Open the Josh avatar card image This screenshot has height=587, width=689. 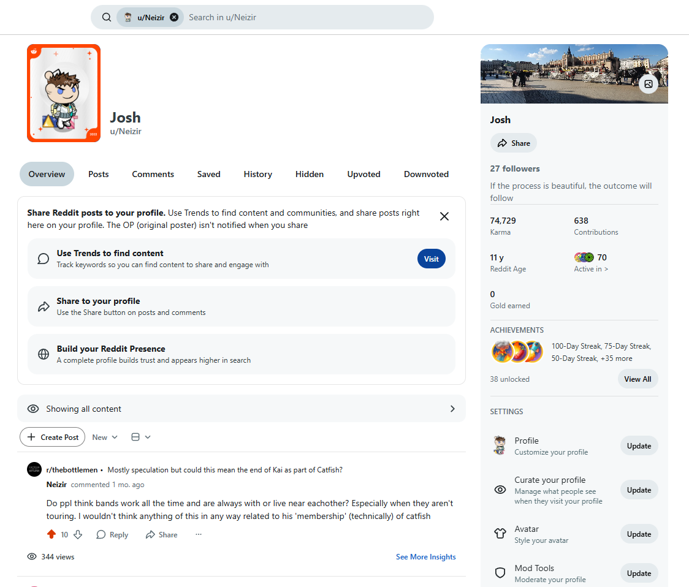64,93
